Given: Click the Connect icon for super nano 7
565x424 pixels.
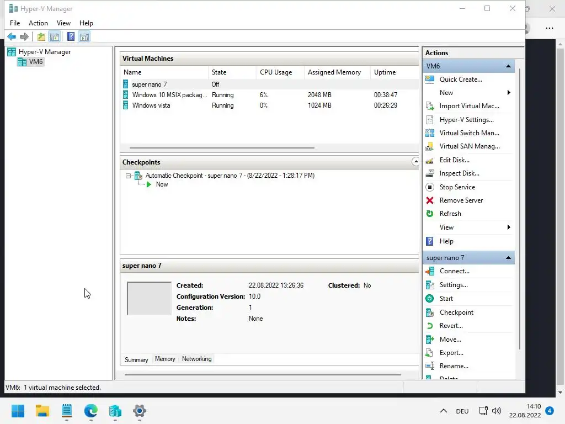Looking at the screenshot, I should [x=430, y=271].
